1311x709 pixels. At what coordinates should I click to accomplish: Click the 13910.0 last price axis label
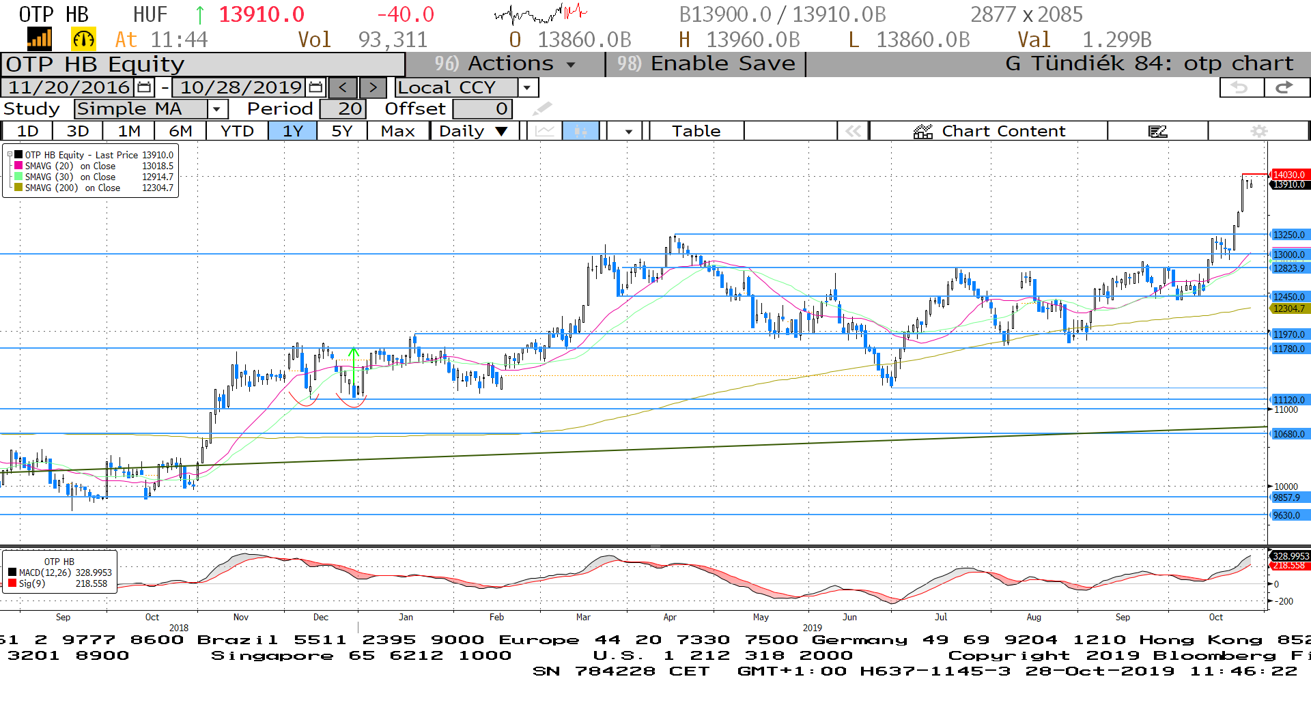[1288, 185]
